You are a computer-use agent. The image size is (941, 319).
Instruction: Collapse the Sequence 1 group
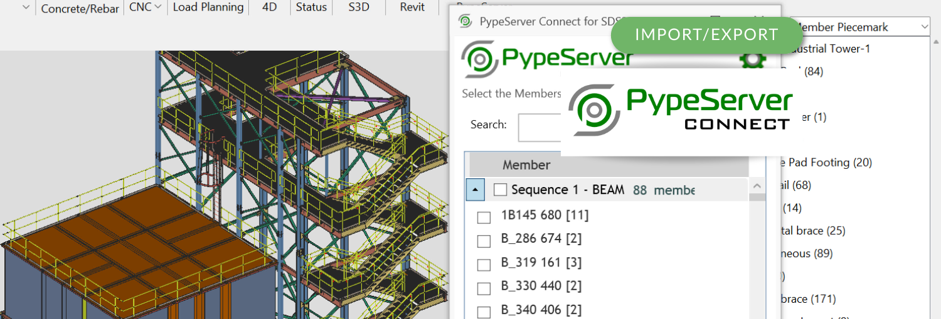[x=475, y=190]
